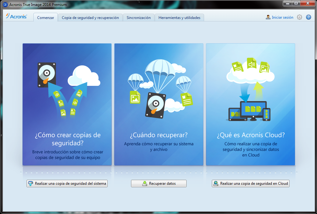
Task: Open Herramientas y utilidades tab
Action: [179, 17]
